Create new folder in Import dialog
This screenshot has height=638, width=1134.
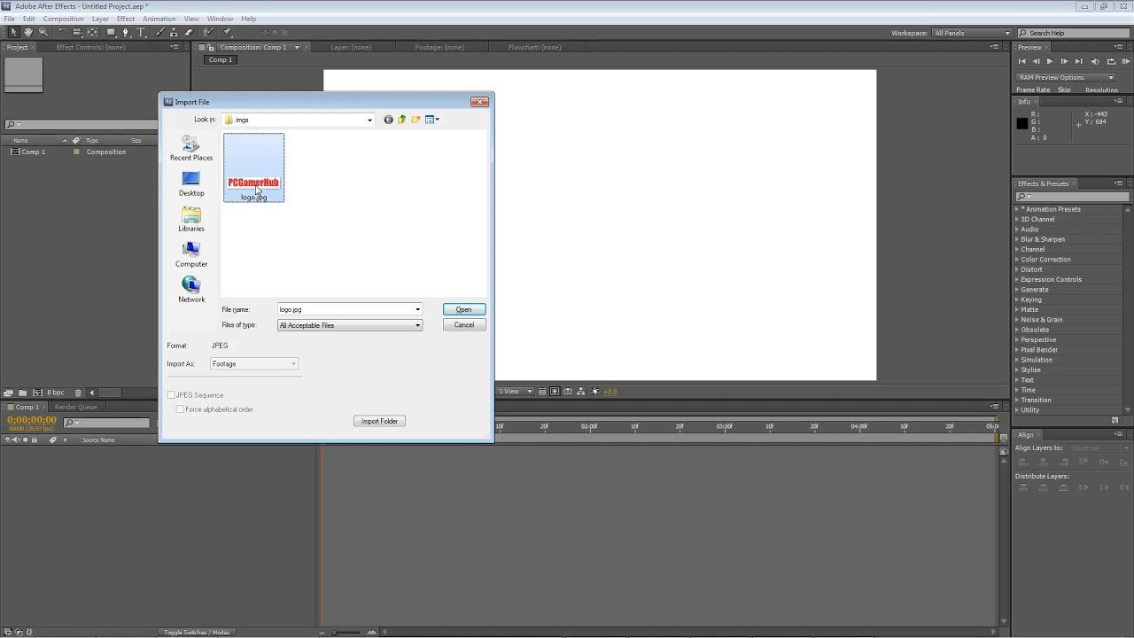click(x=416, y=120)
